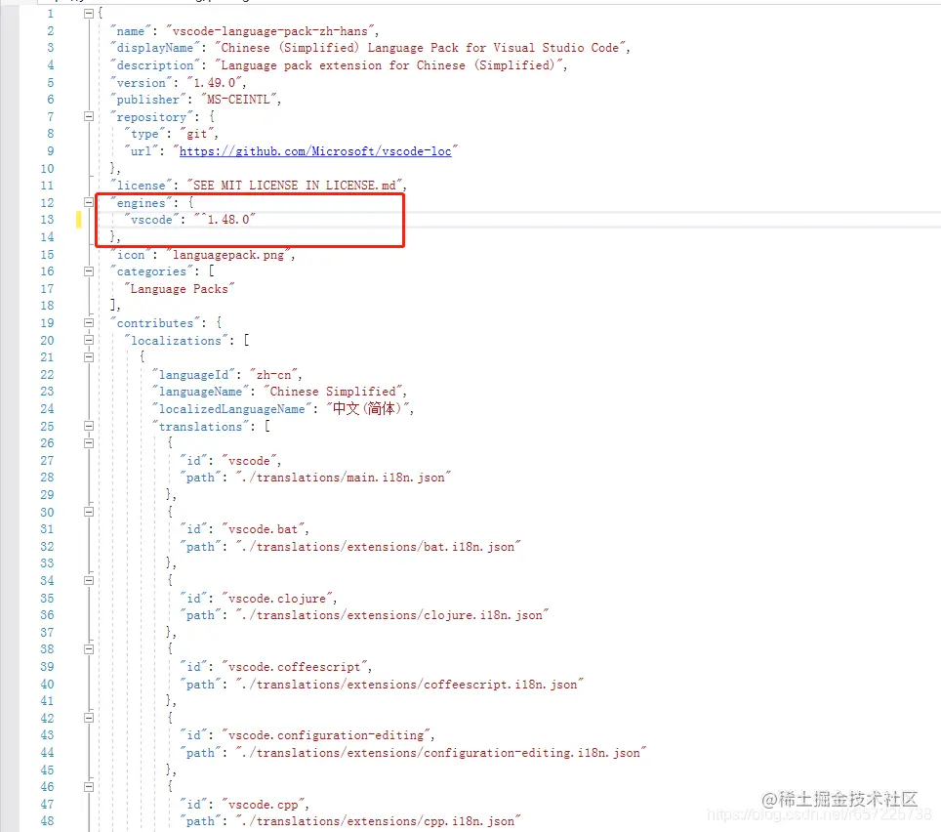Click line number 13 in the gutter
Viewport: 941px width, 832px height.
[48, 220]
